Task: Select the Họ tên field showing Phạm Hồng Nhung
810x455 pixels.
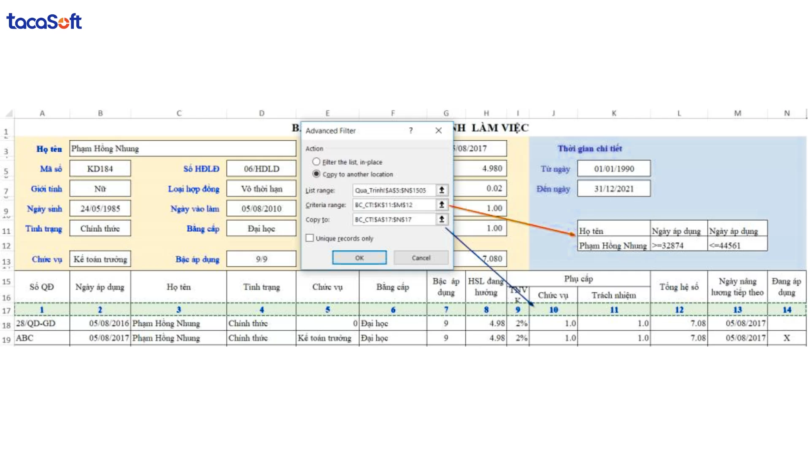Action: (x=181, y=148)
